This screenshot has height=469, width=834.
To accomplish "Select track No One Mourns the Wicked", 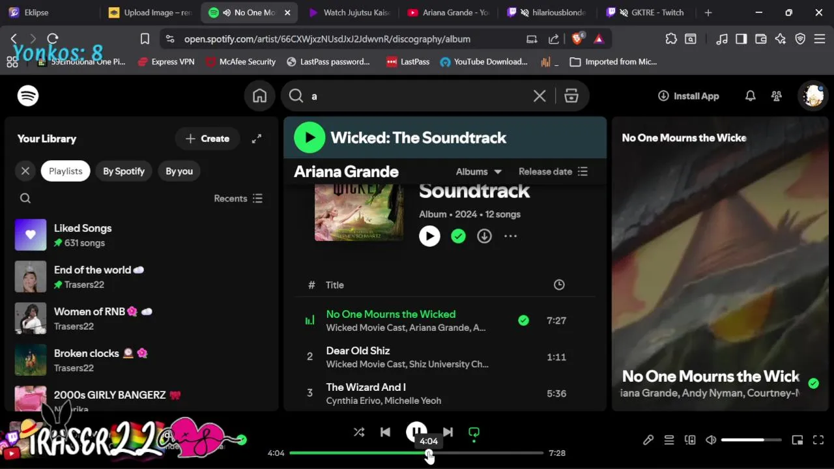I will (391, 314).
